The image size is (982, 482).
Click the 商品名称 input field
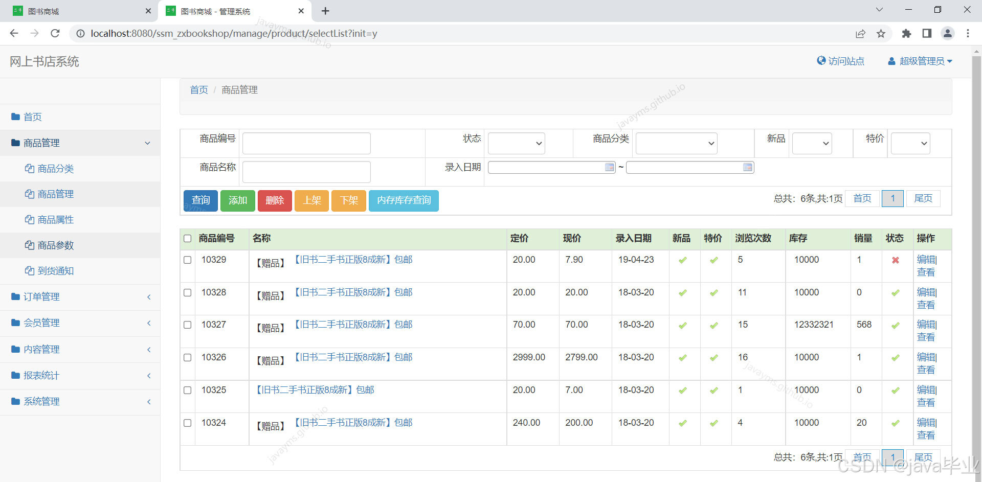pyautogui.click(x=306, y=172)
